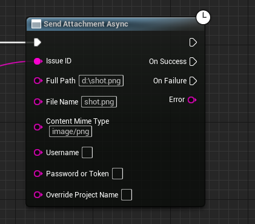Click the Issue ID input pin
The width and height of the screenshot is (255, 224).
[38, 61]
